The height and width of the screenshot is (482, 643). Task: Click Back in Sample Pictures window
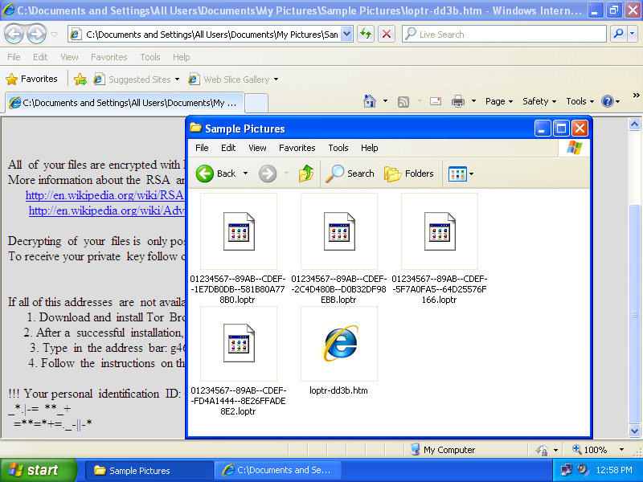click(216, 174)
